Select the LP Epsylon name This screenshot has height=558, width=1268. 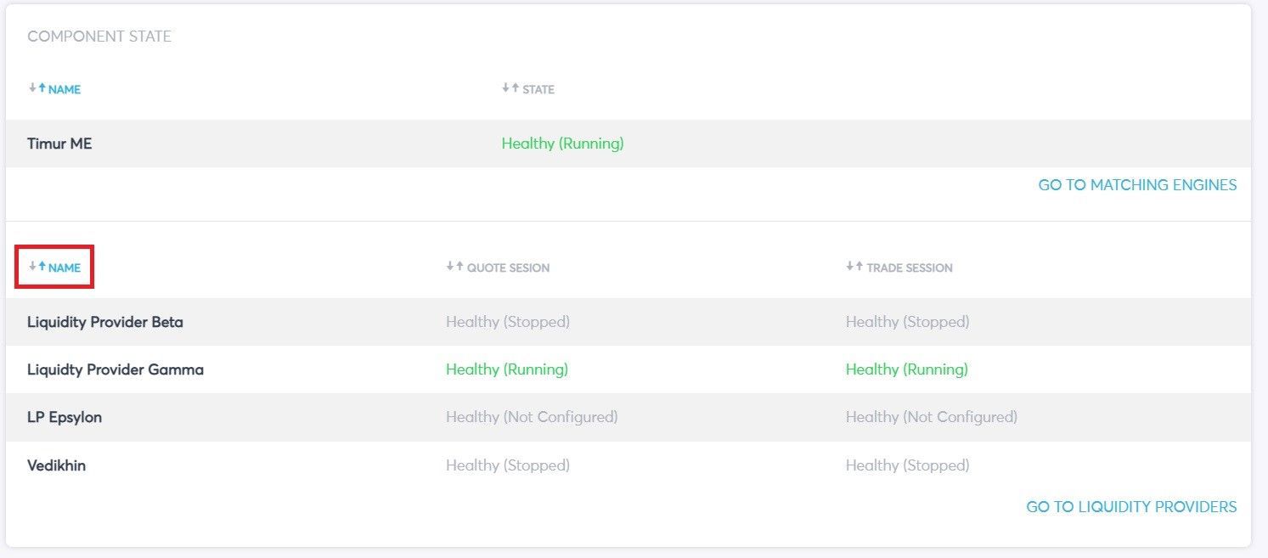65,417
